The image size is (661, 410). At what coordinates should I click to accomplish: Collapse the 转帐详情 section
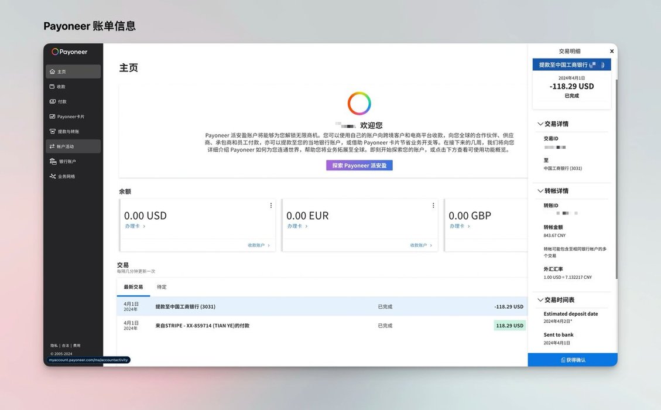[540, 191]
